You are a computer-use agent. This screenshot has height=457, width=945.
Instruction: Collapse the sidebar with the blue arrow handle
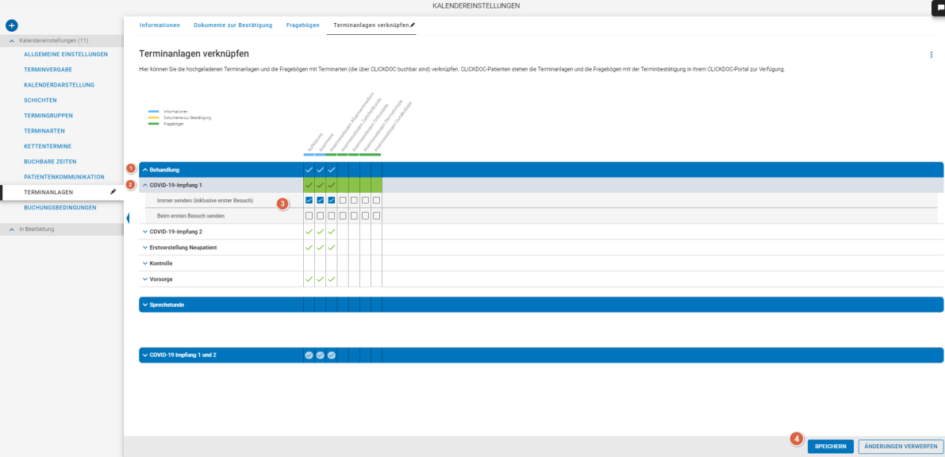click(128, 217)
